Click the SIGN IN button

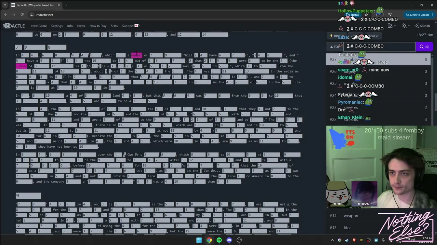click(422, 26)
